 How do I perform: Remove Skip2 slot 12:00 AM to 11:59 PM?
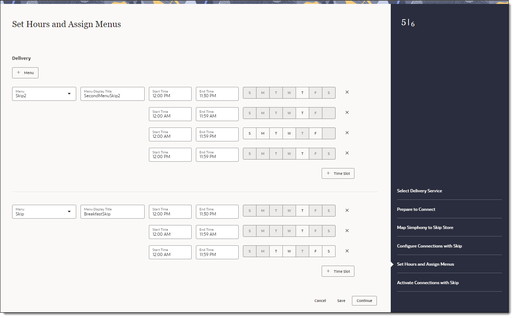click(347, 133)
